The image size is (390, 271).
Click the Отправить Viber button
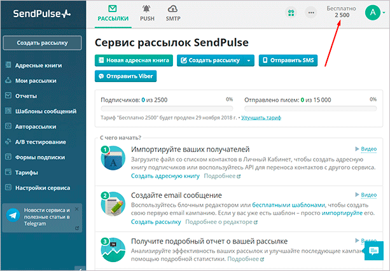[125, 76]
